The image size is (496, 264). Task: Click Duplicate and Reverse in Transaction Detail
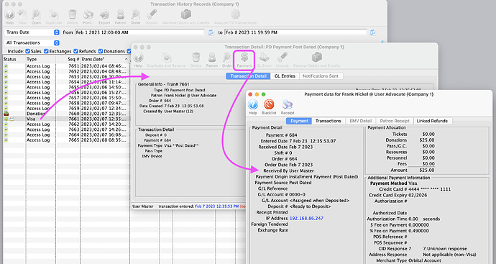[x=166, y=58]
